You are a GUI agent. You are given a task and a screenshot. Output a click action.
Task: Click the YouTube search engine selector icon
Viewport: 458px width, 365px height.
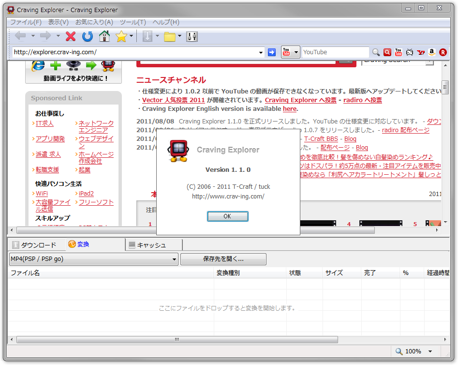(x=286, y=52)
